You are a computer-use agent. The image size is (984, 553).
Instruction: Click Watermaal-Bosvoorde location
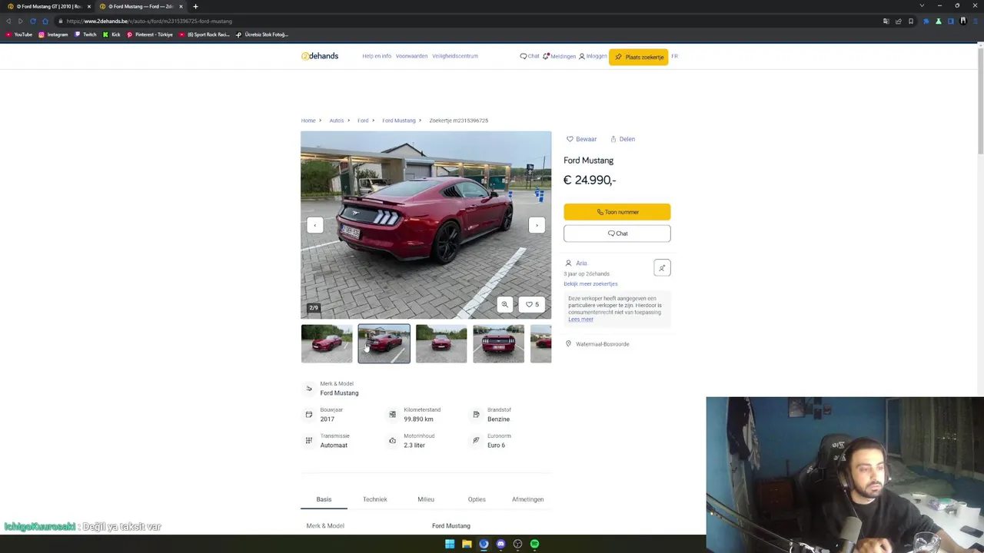click(602, 344)
